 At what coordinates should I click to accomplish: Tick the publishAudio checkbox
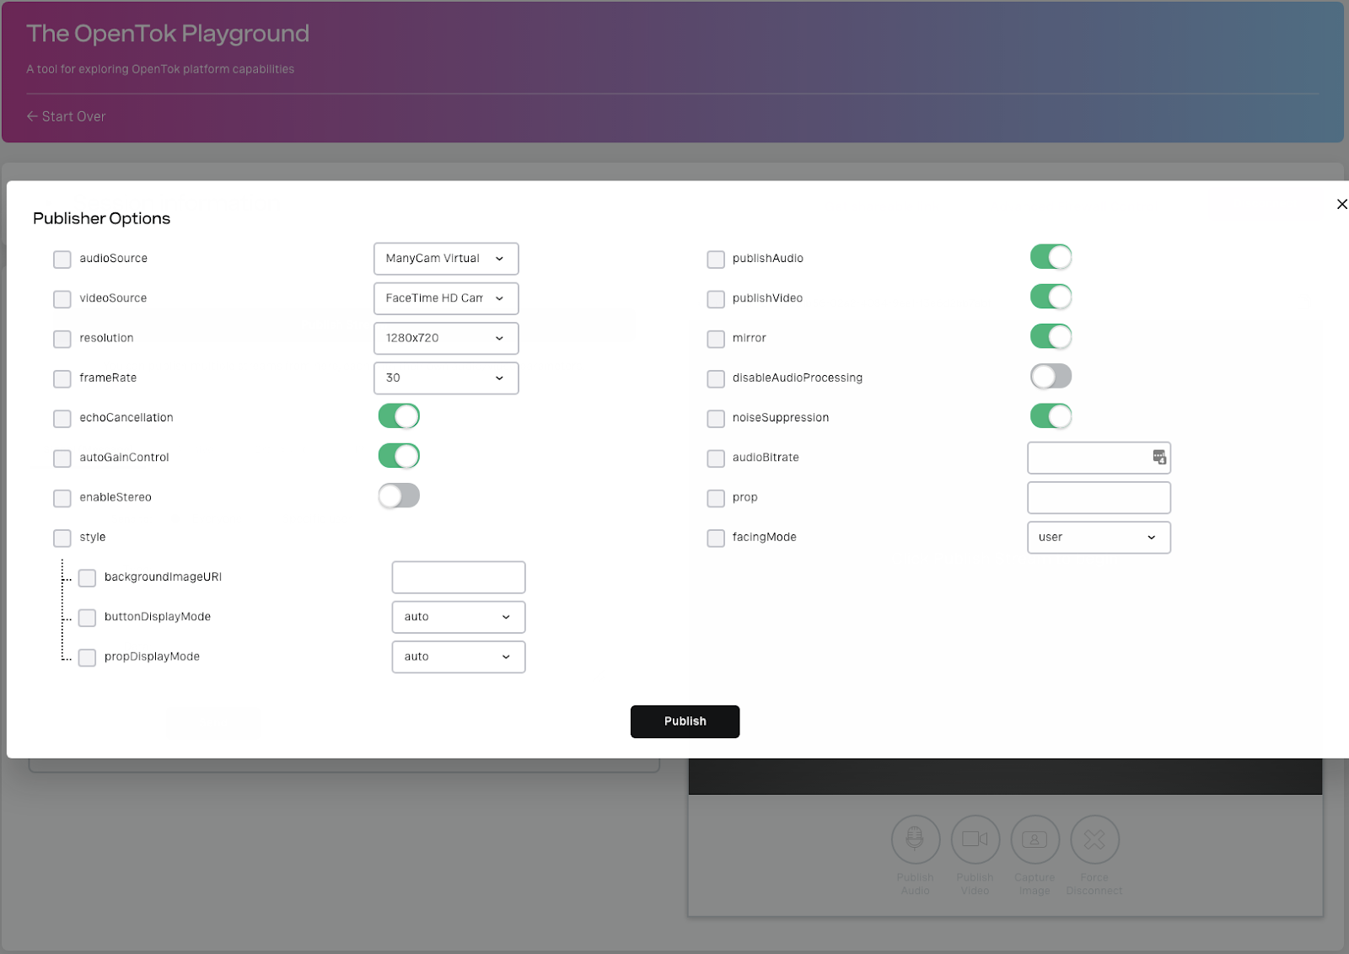coord(716,260)
